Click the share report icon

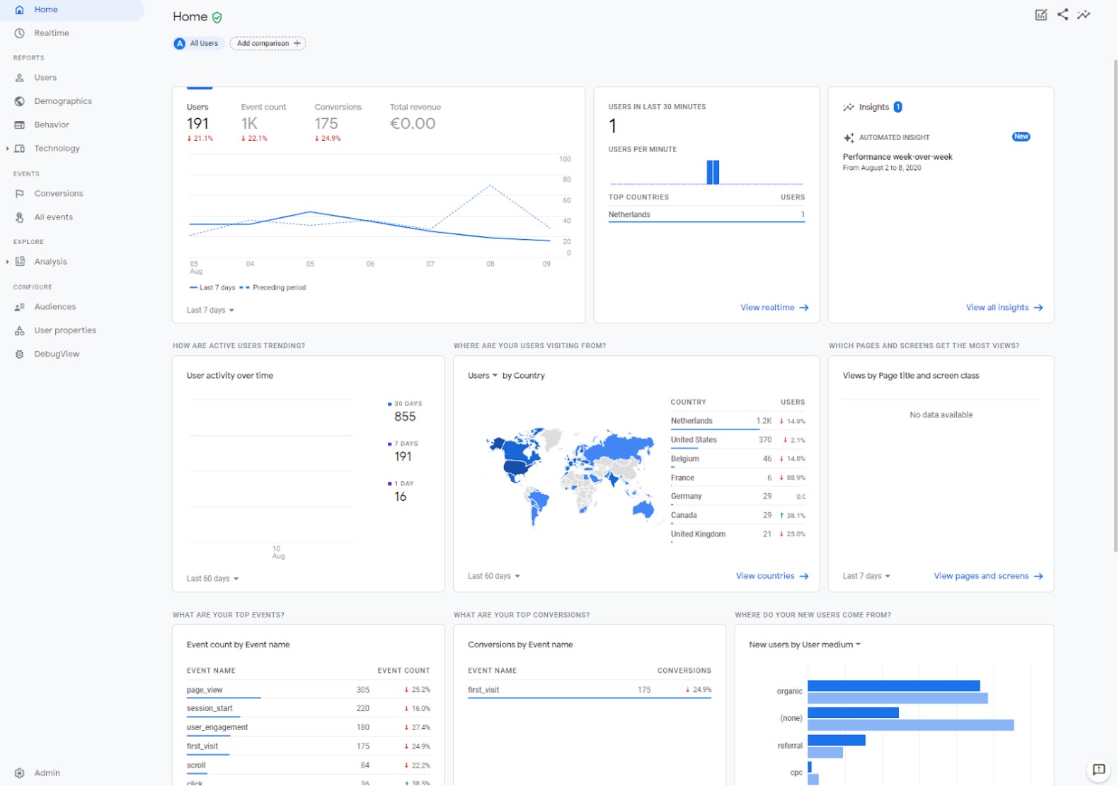pyautogui.click(x=1062, y=15)
